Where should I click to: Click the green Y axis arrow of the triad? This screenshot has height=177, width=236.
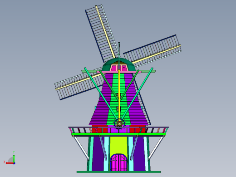tap(14, 158)
